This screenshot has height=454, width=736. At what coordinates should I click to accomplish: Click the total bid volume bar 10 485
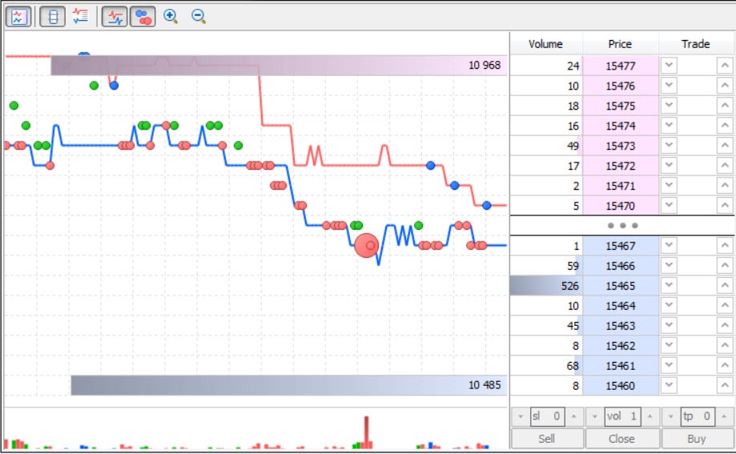pyautogui.click(x=288, y=385)
